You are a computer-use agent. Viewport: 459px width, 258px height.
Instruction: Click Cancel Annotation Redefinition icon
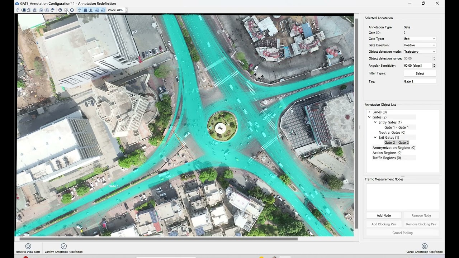click(425, 246)
